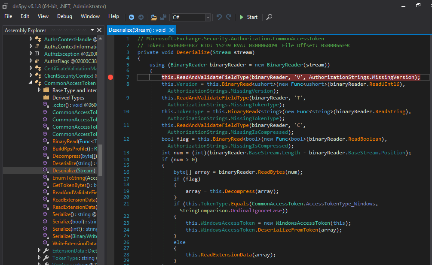Open the C# language dropdown
432x265 pixels.
tap(208, 17)
